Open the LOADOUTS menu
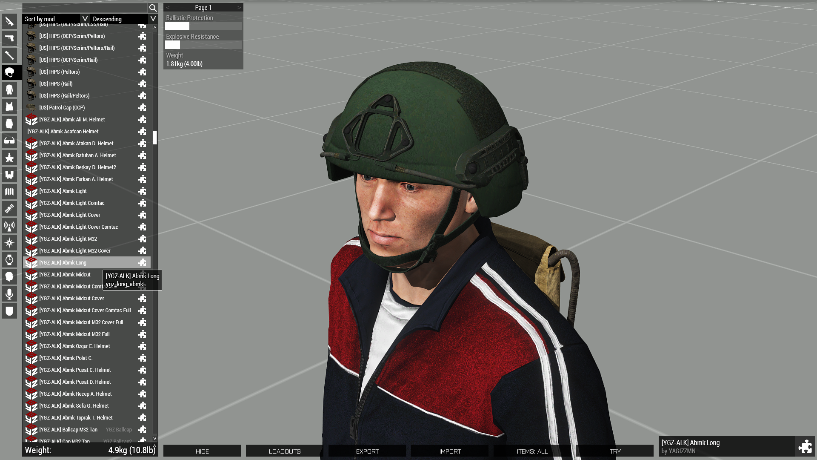This screenshot has width=817, height=460. 285,451
